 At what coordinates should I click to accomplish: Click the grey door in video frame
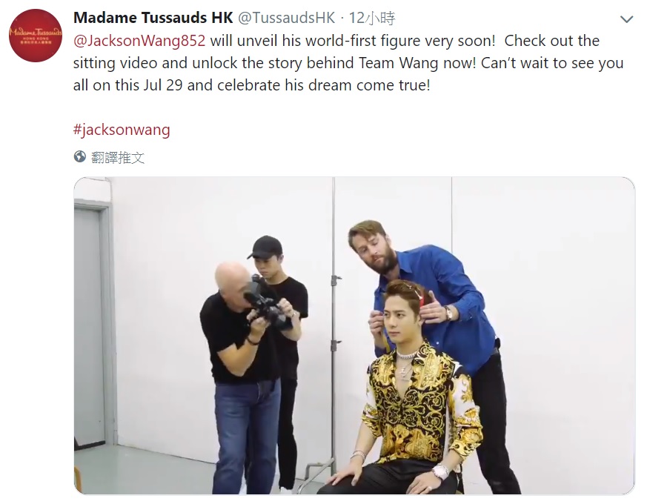pos(90,326)
